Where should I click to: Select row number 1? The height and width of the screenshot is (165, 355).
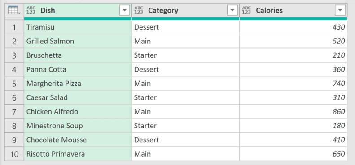[14, 27]
